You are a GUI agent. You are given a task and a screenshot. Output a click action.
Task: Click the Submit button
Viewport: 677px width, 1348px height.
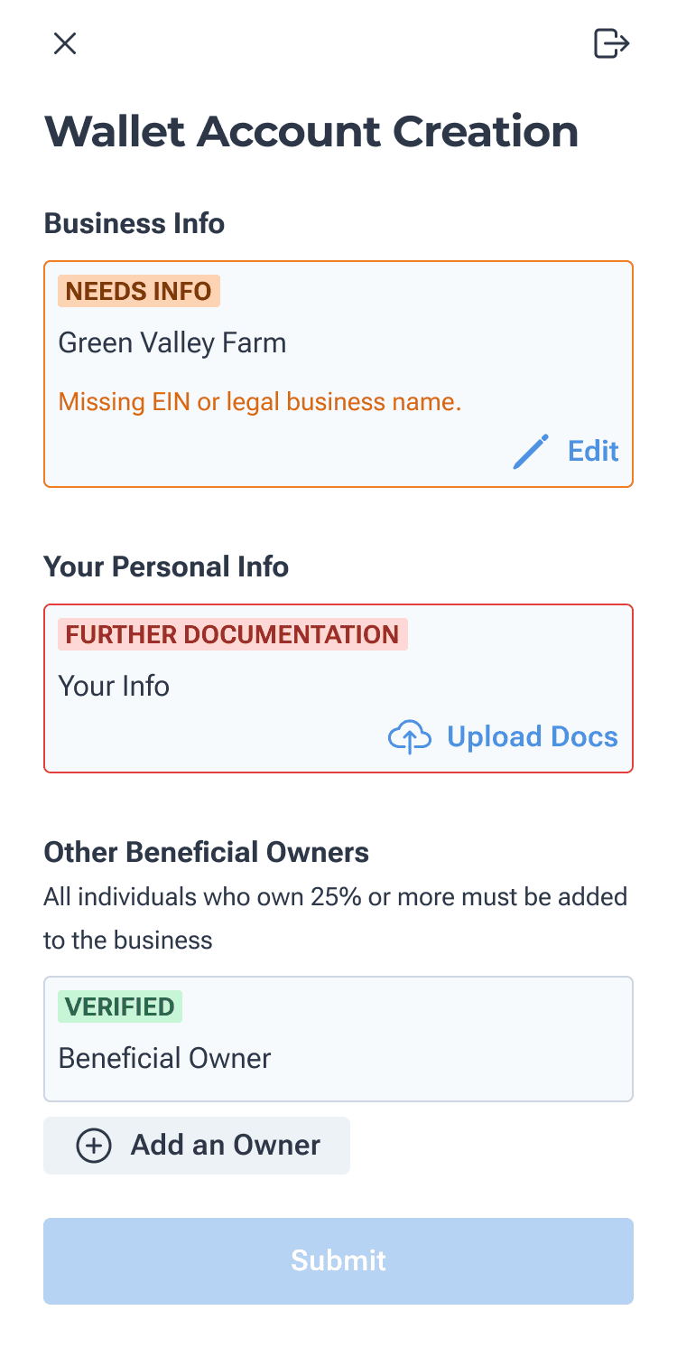[338, 1261]
